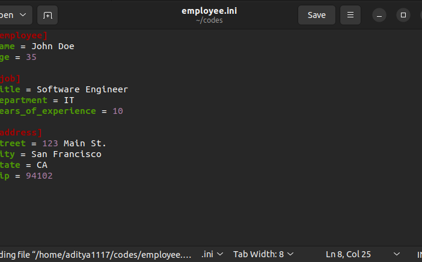422x262 pixels.
Task: Open the .ini language selector
Action: point(212,254)
